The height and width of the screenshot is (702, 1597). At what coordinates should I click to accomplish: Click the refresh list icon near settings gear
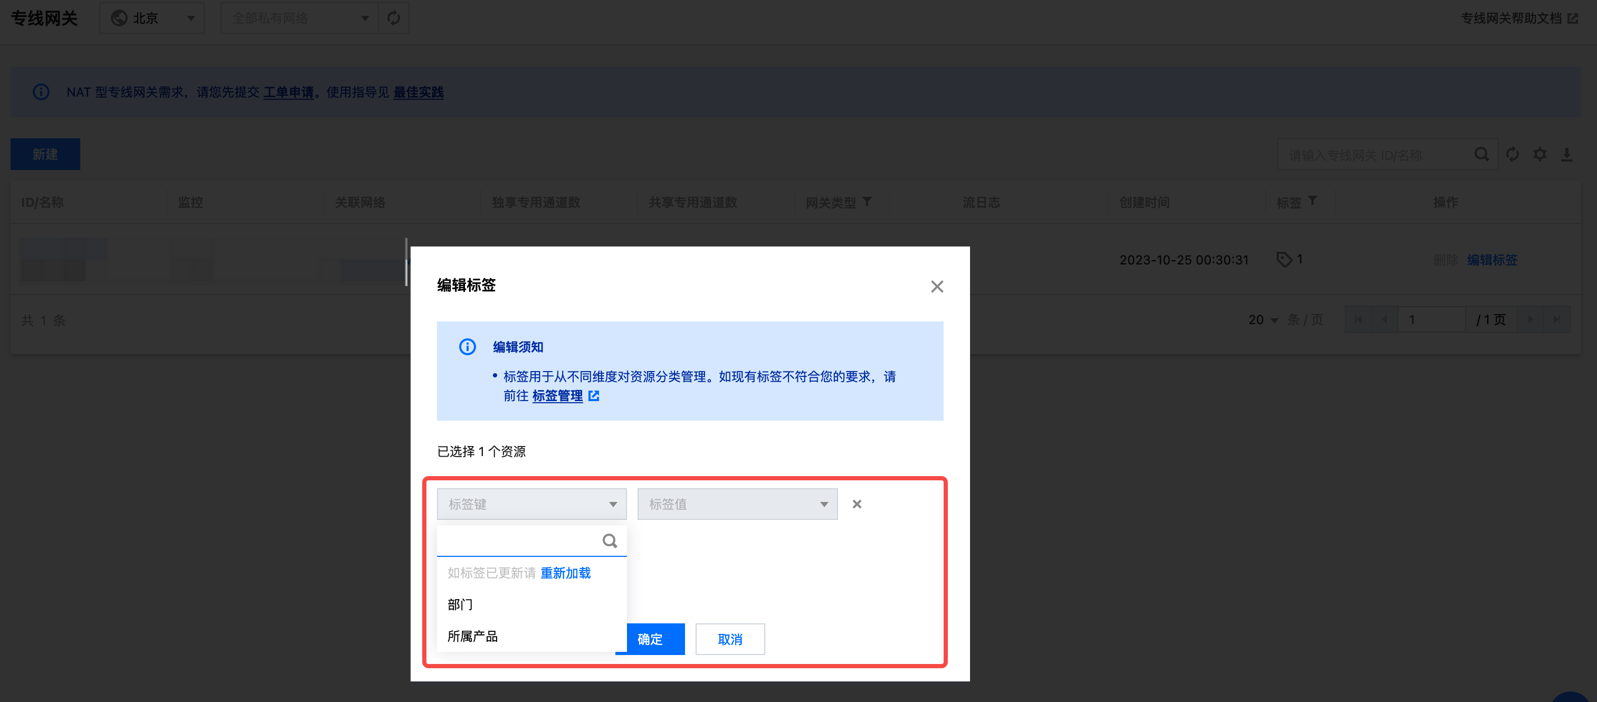click(1512, 155)
